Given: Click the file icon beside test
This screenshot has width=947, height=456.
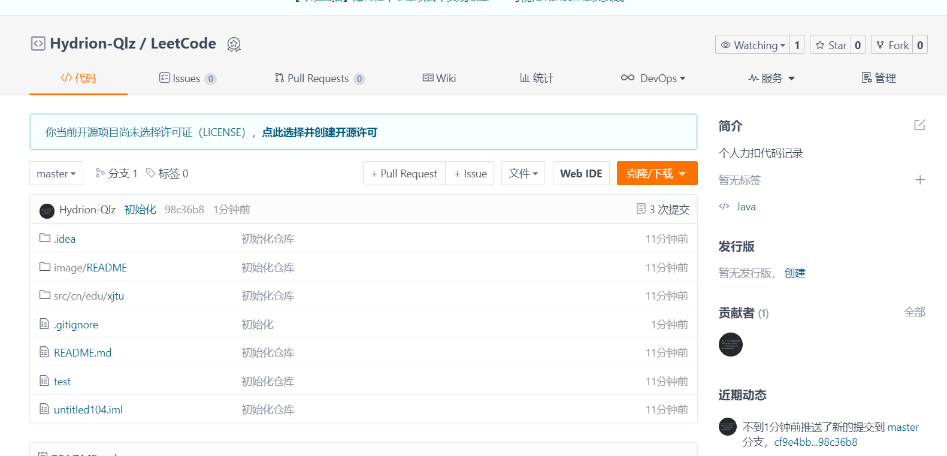Looking at the screenshot, I should tap(44, 380).
